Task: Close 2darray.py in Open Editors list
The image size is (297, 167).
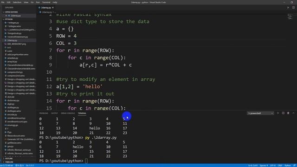Action: point(6,15)
